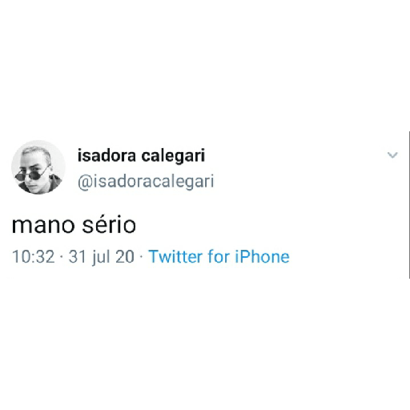Screen dimensions: 410x410
Task: Click the year 20 in tweet date
Action: (x=125, y=256)
